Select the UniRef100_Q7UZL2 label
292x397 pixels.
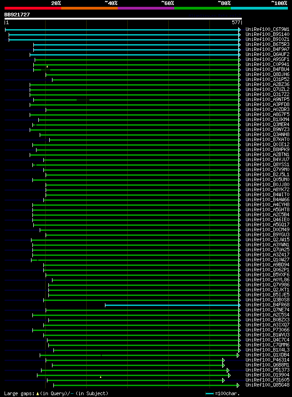point(267,90)
